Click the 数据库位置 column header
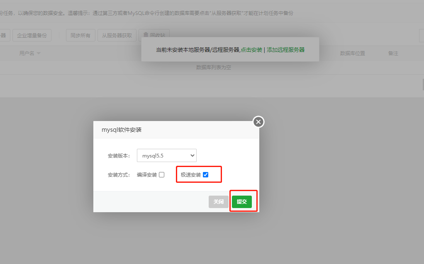Image resolution: width=424 pixels, height=264 pixels. [x=352, y=53]
